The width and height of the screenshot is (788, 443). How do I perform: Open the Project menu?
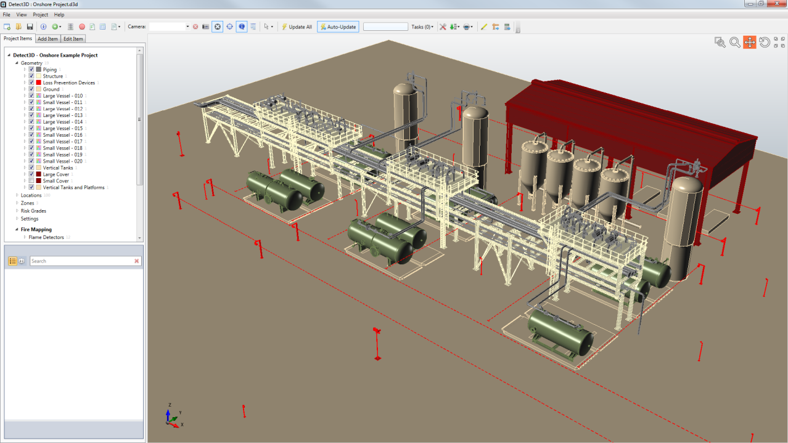[x=40, y=14]
